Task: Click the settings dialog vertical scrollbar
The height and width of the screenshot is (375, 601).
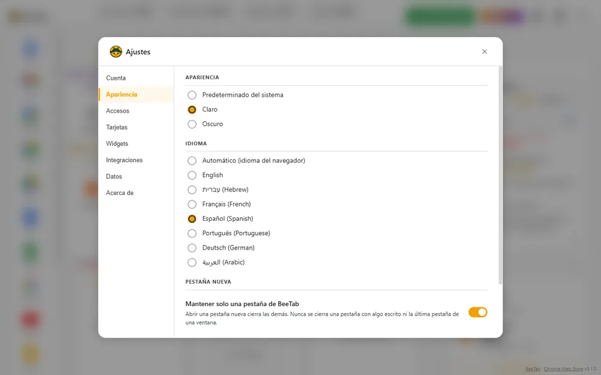Action: [500, 175]
